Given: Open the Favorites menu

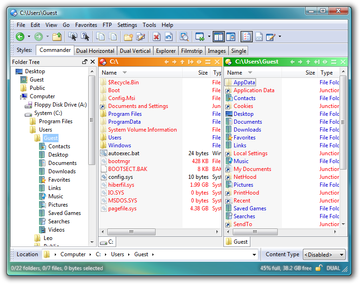Looking at the screenshot, I should 86,25.
